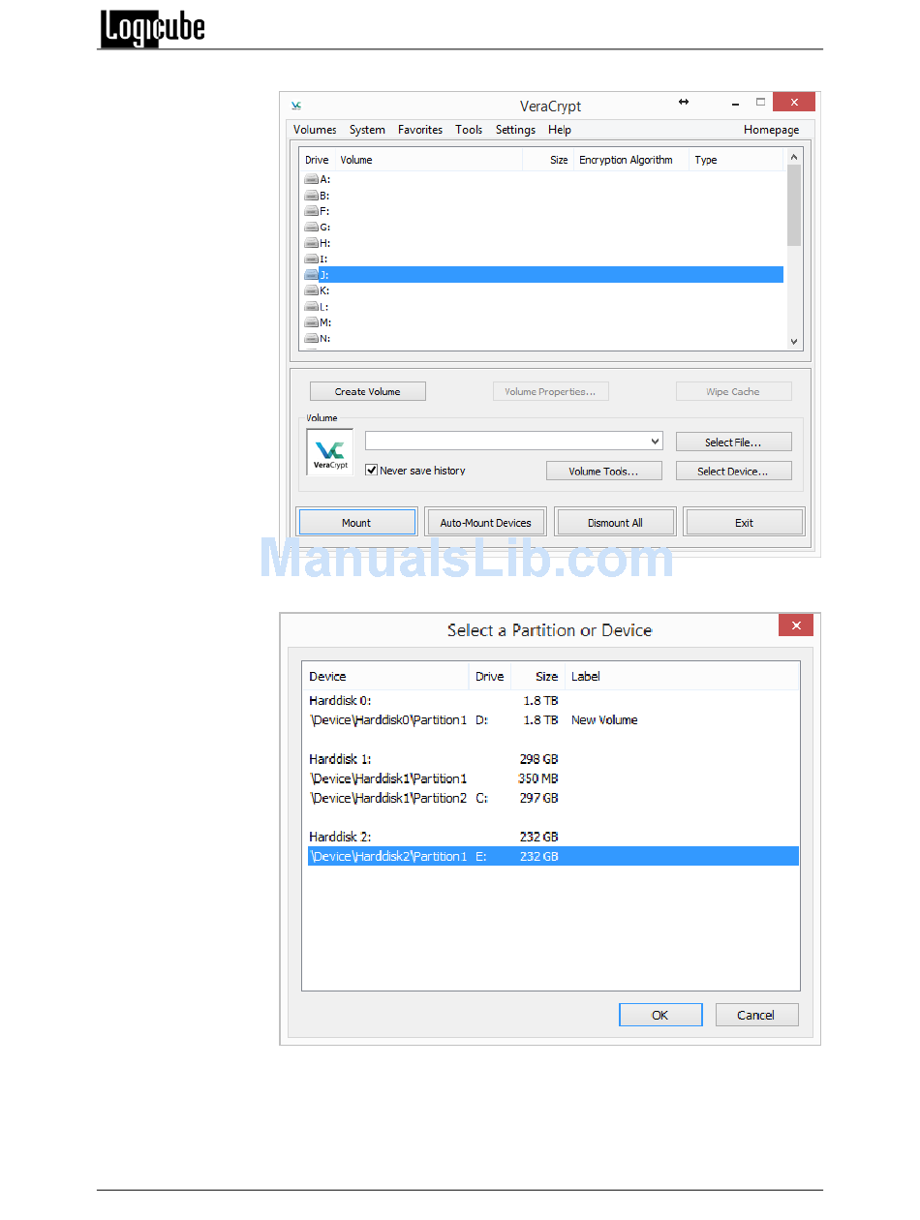The height and width of the screenshot is (1220, 920).
Task: Select \Device\Harddisk1\Partition1 350 MB row
Action: [551, 778]
